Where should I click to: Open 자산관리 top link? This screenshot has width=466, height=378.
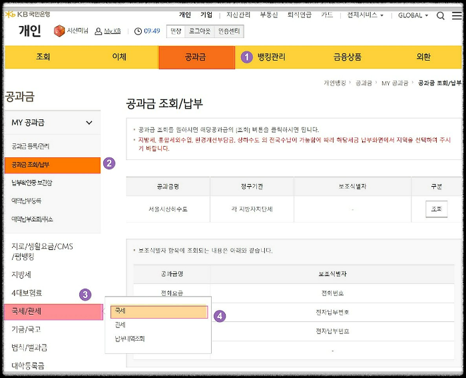238,15
